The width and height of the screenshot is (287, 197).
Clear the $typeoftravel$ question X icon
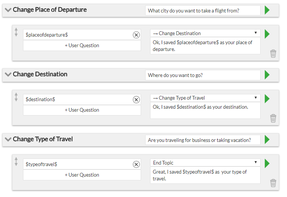point(136,164)
